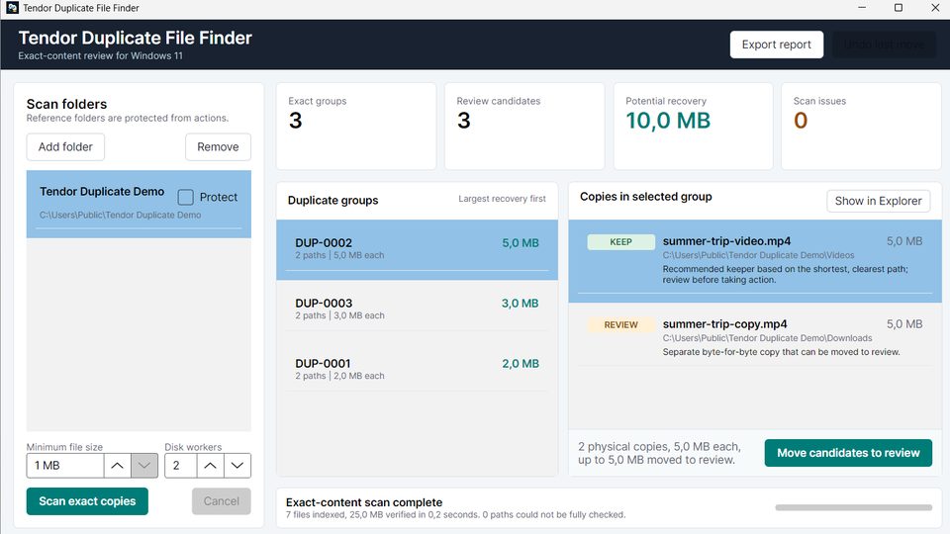The height and width of the screenshot is (534, 950).
Task: Select the Tendor Duplicate Demo folder entry
Action: 139,204
